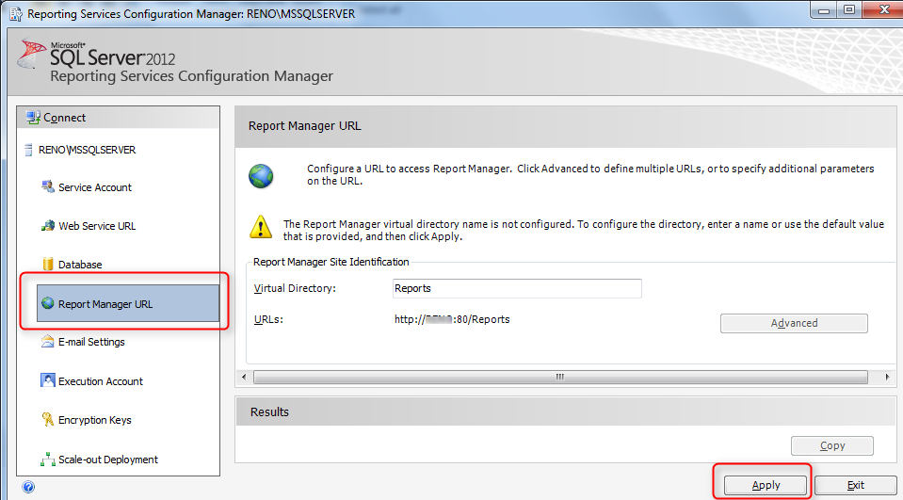Click the Exit button
This screenshot has width=903, height=500.
pos(855,485)
